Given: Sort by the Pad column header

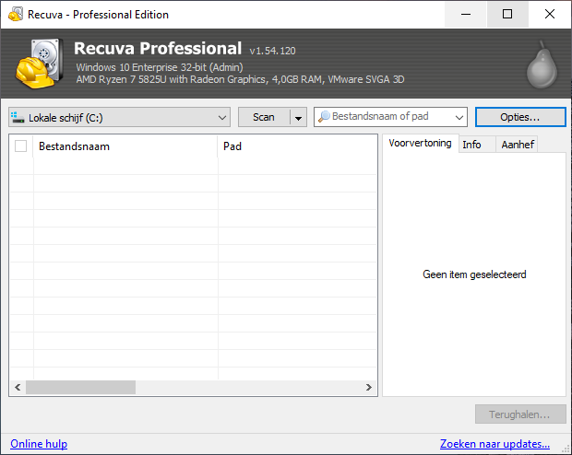Looking at the screenshot, I should click(x=297, y=146).
